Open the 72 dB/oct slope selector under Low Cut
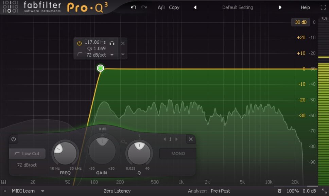329x196 pixels. 27,165
